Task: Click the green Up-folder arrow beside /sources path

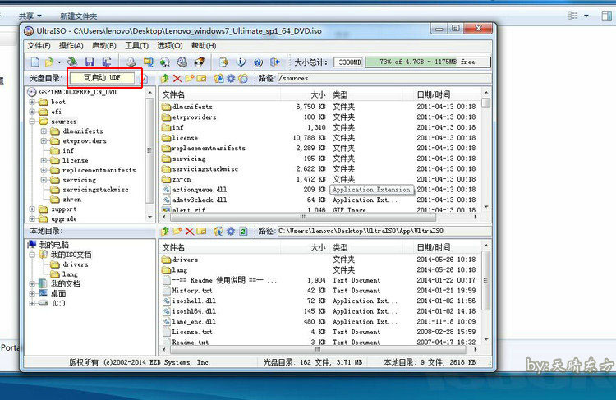Action: (x=165, y=79)
